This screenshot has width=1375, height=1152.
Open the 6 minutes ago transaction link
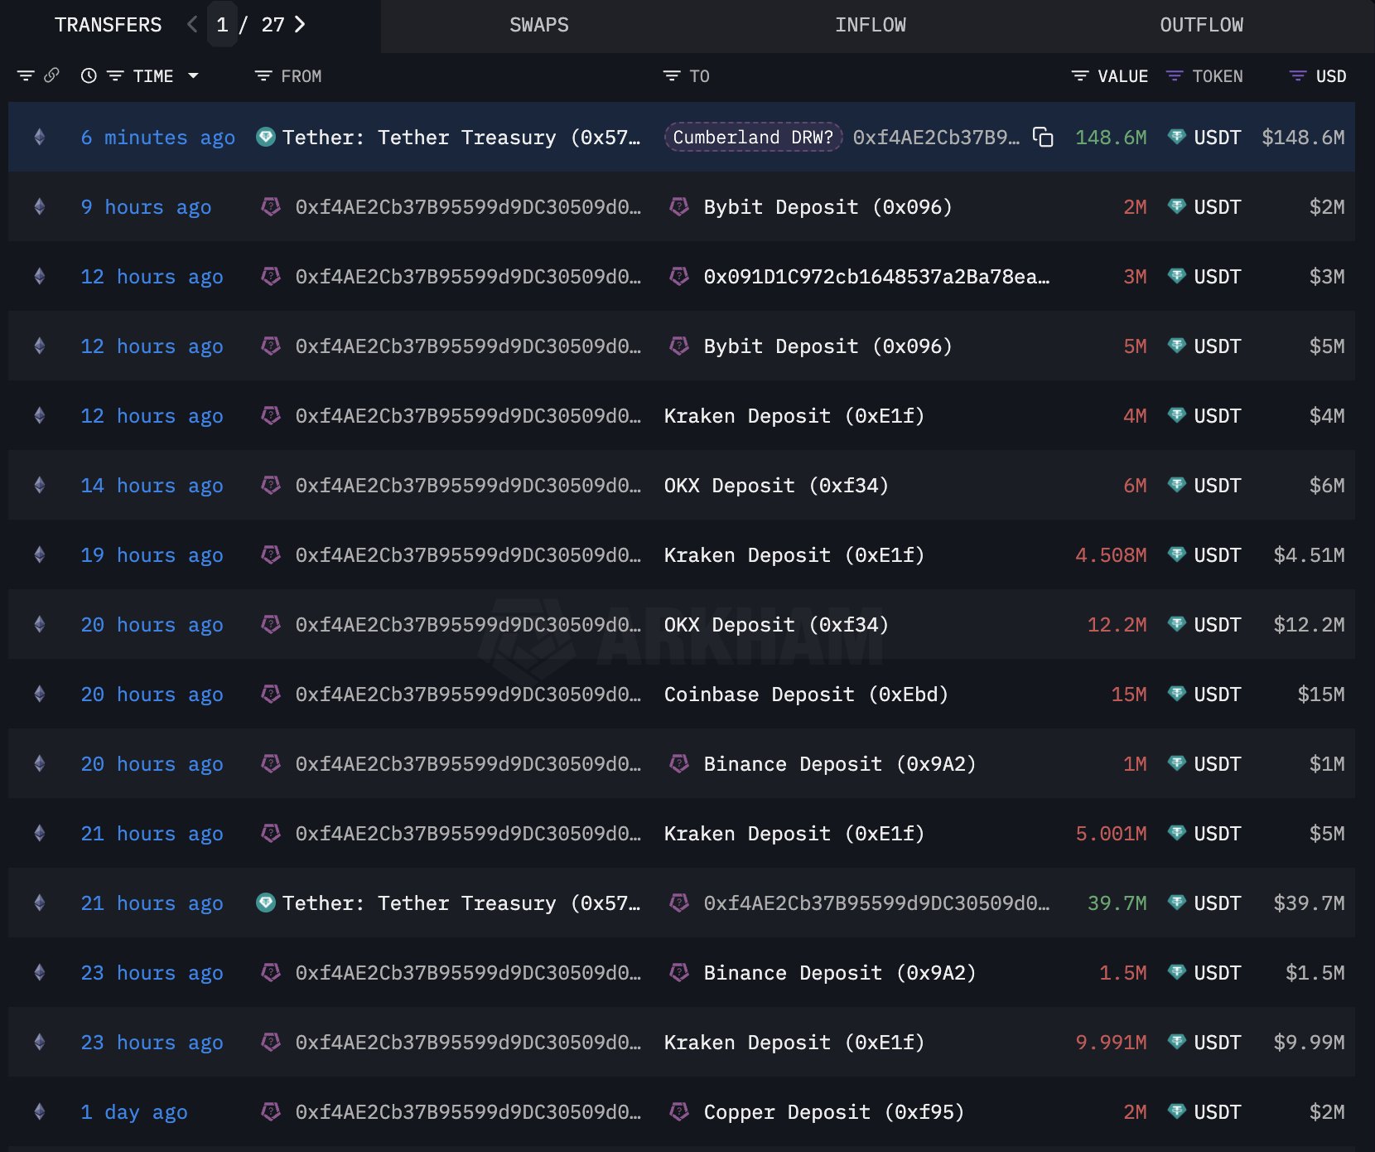(157, 138)
